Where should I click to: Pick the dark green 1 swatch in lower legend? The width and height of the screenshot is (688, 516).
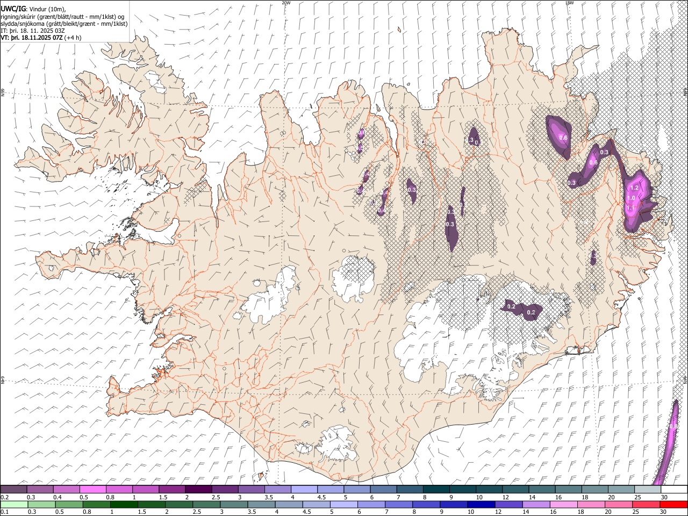point(124,504)
